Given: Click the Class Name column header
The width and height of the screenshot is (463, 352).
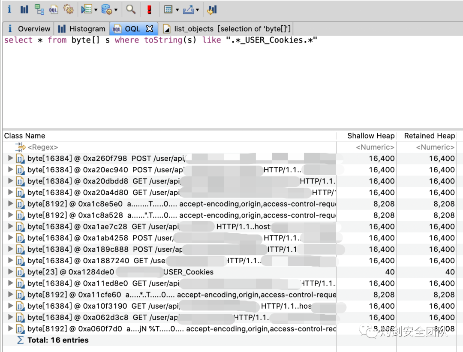Looking at the screenshot, I should 24,135.
